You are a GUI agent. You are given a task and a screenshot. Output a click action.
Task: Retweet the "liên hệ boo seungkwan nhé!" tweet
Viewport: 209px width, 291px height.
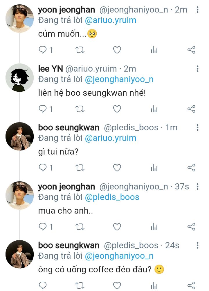(80, 109)
